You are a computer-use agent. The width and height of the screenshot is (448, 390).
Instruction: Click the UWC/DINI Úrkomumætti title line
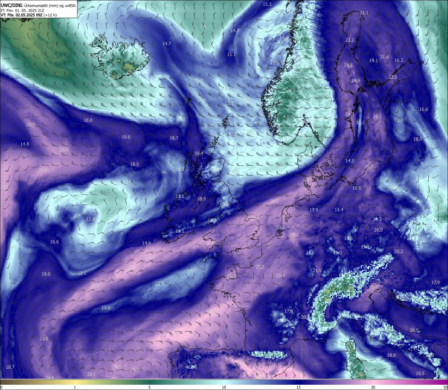pos(38,6)
